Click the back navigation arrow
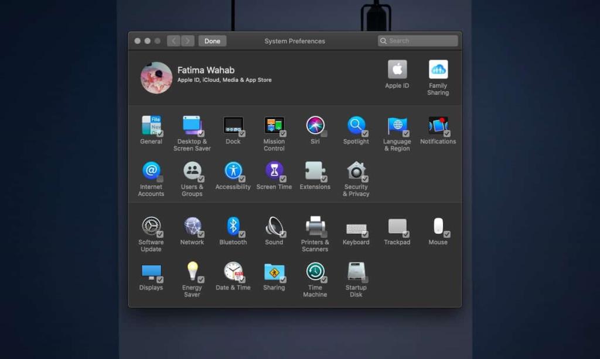600x359 pixels. (174, 40)
